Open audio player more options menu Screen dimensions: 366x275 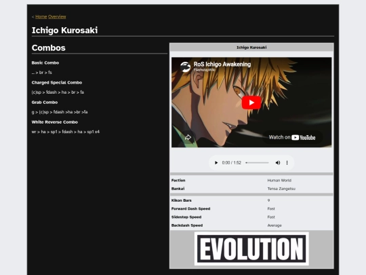(x=287, y=163)
